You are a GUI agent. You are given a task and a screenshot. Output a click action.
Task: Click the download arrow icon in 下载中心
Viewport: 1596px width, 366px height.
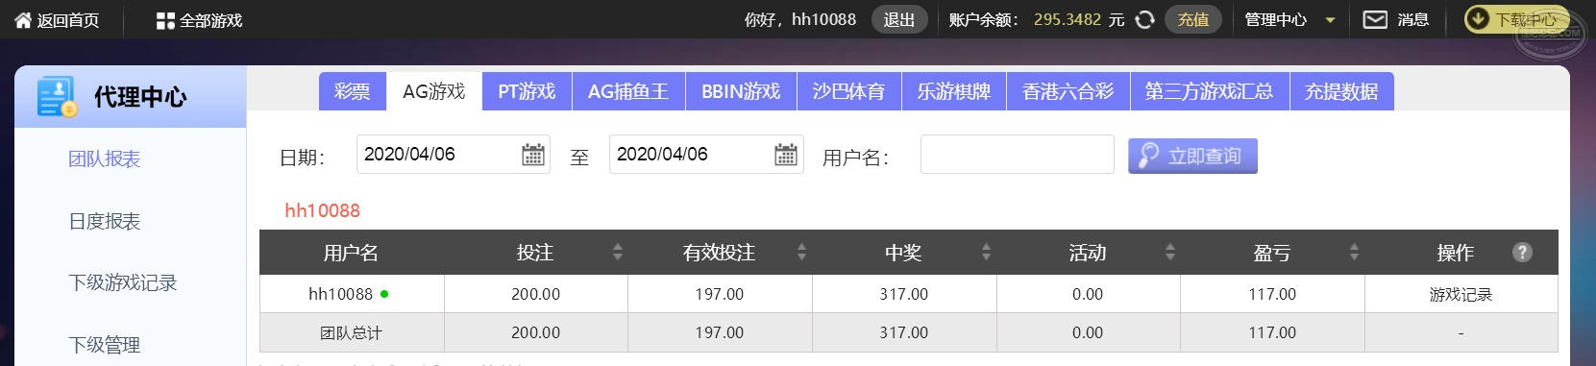1478,19
